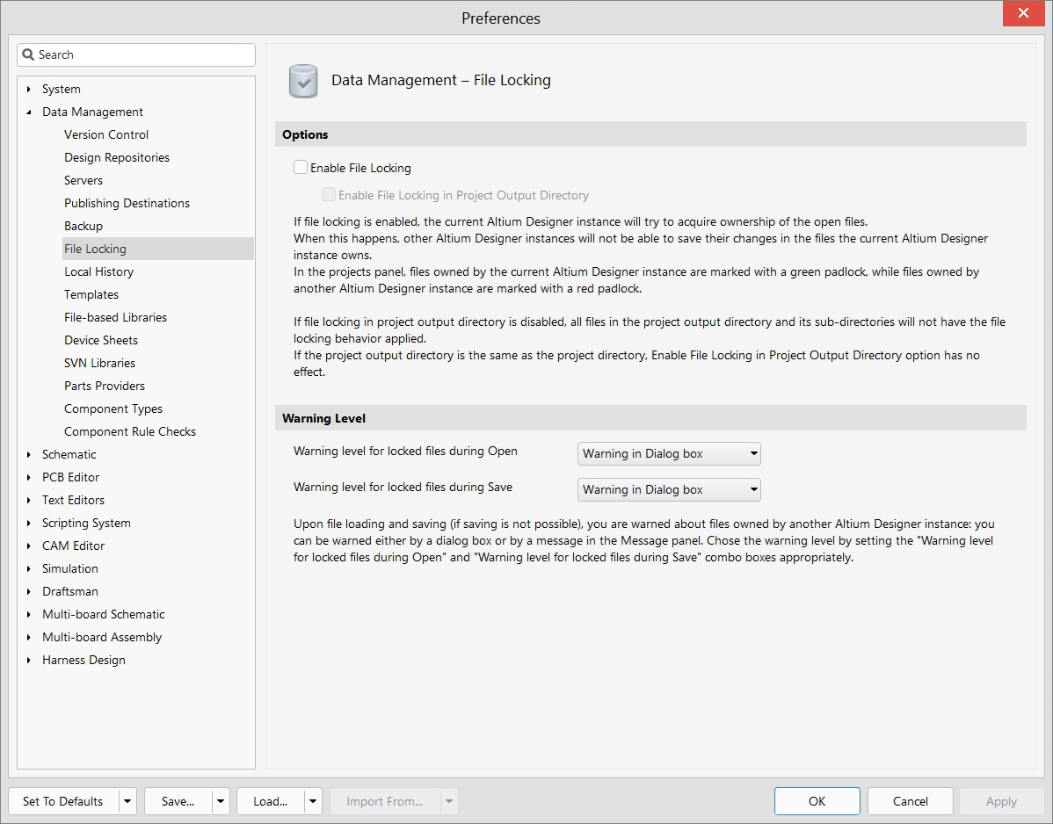Viewport: 1053px width, 824px height.
Task: Click the Draftsman tree label
Action: pos(69,591)
